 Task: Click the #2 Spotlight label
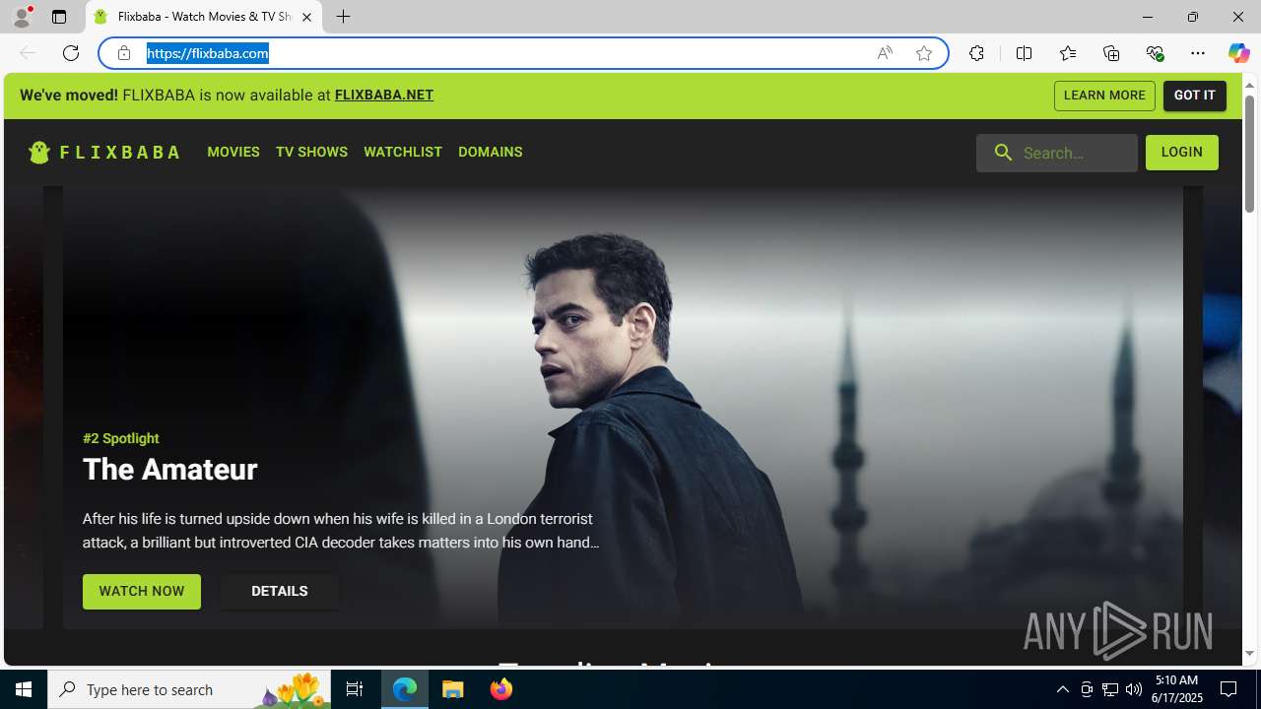pyautogui.click(x=121, y=438)
